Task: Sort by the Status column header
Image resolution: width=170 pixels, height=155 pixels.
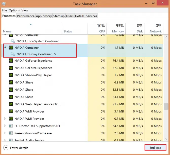Action: (x=75, y=29)
